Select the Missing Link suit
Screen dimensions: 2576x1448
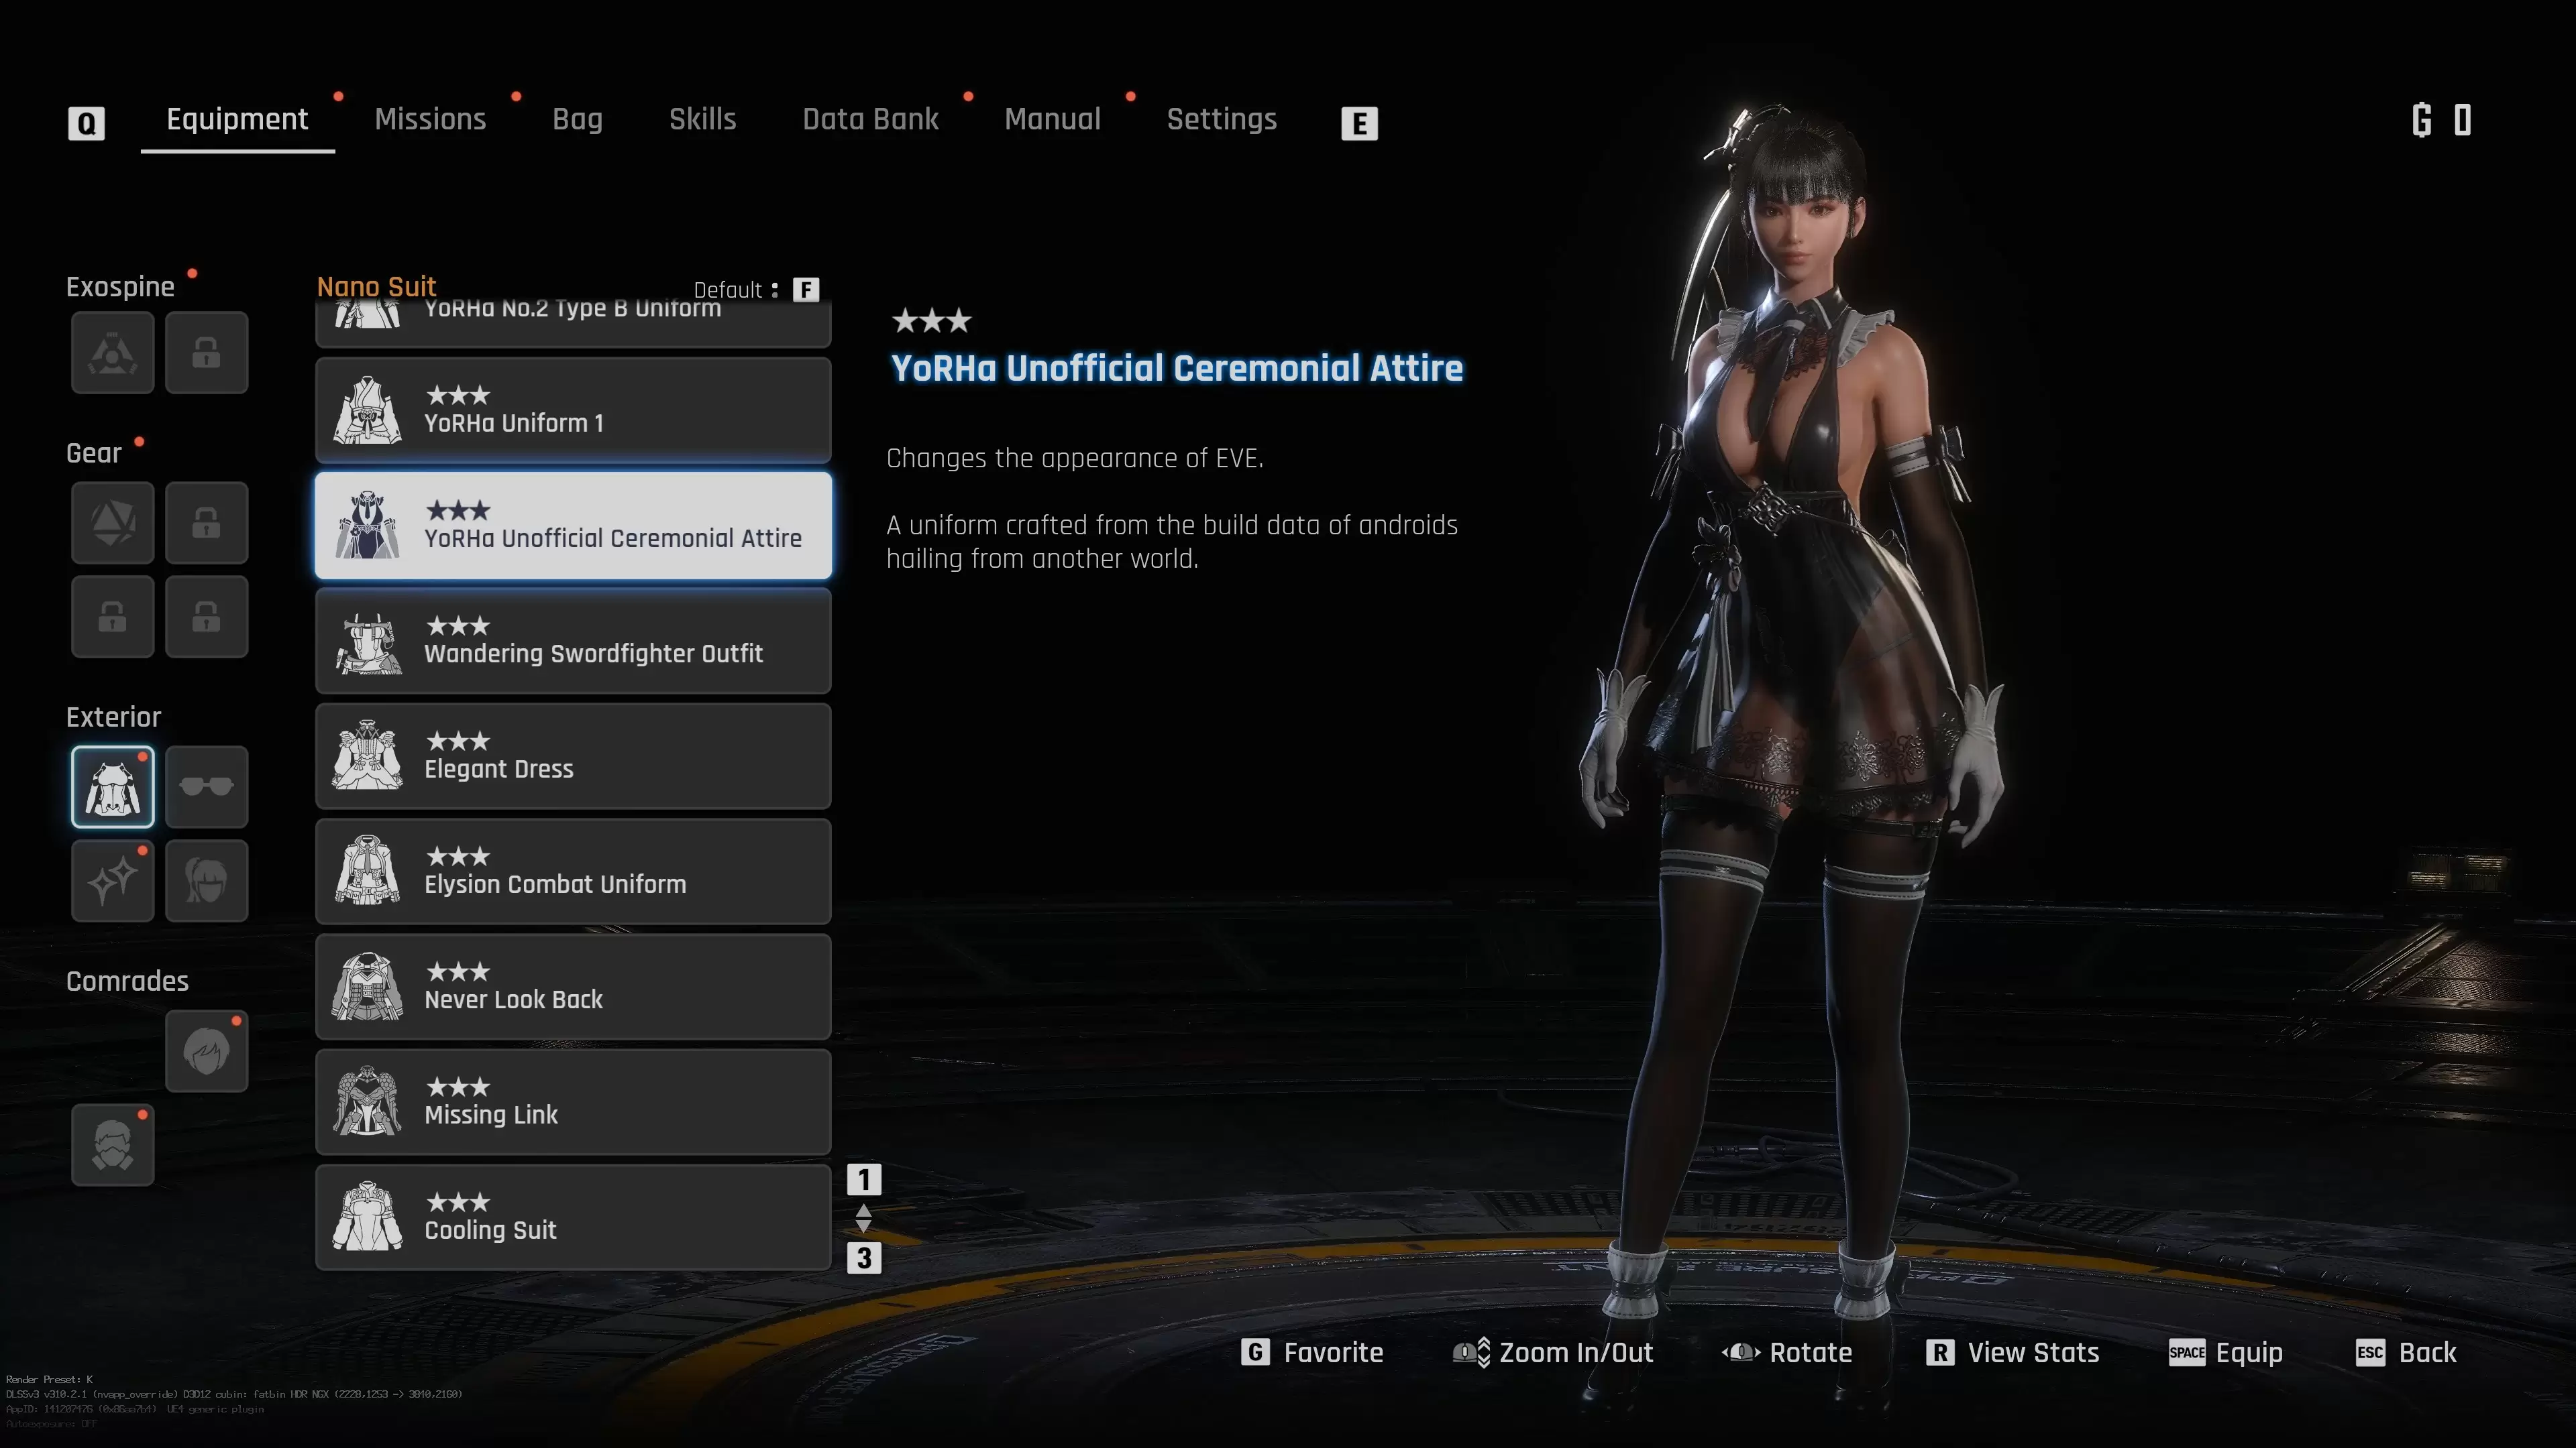coord(573,1102)
